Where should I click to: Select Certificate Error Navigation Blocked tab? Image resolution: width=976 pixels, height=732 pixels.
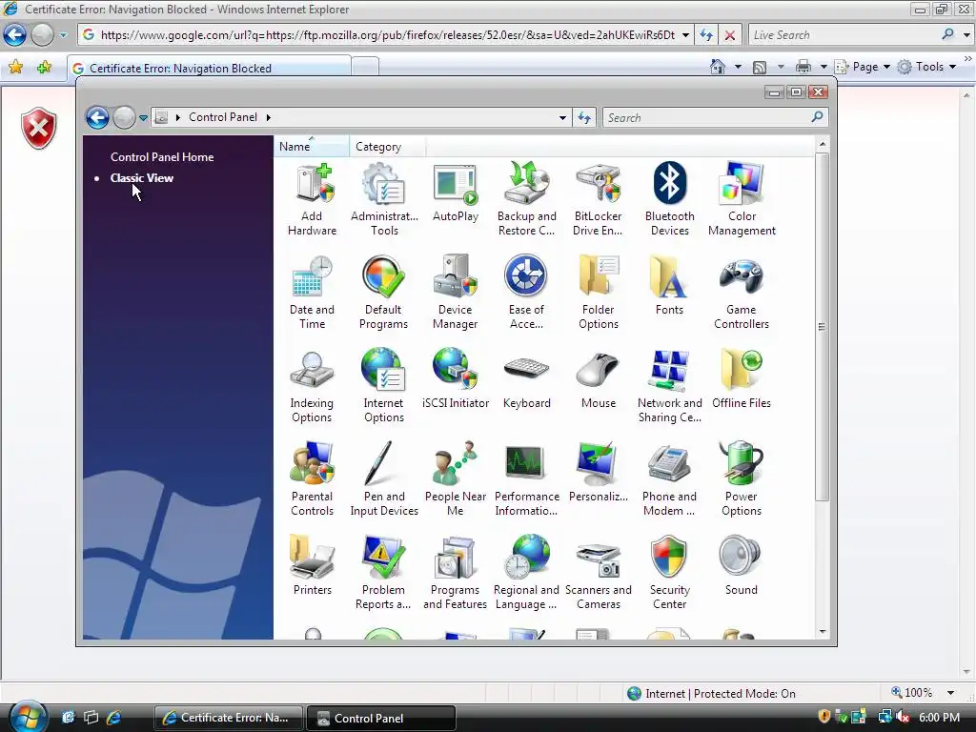210,68
